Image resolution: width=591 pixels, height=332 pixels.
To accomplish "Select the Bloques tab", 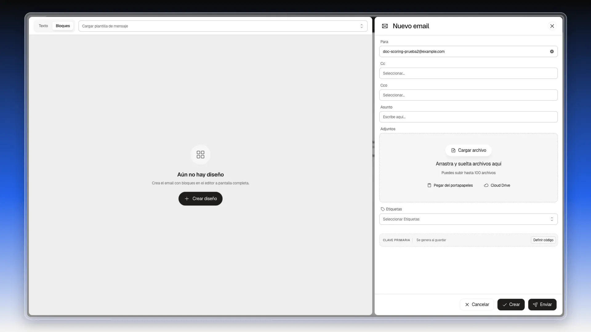I will (63, 26).
